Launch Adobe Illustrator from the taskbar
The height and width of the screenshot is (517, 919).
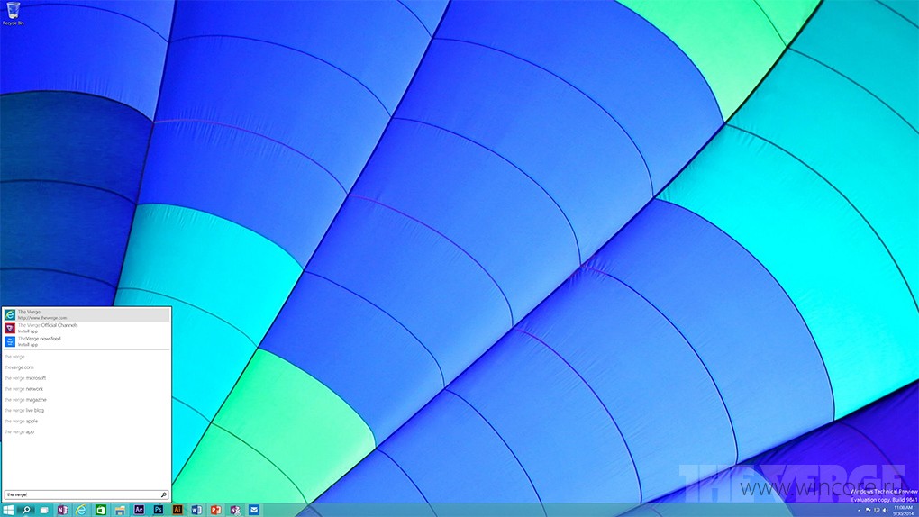[177, 510]
